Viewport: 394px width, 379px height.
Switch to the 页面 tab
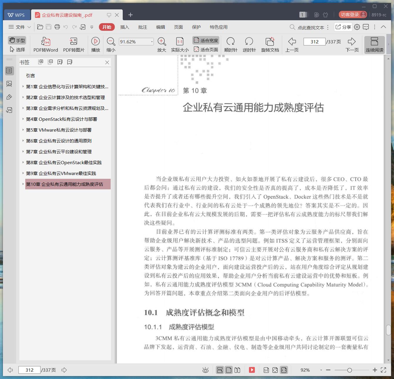click(178, 27)
